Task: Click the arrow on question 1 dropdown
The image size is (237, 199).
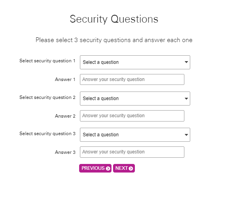Action: 186,62
